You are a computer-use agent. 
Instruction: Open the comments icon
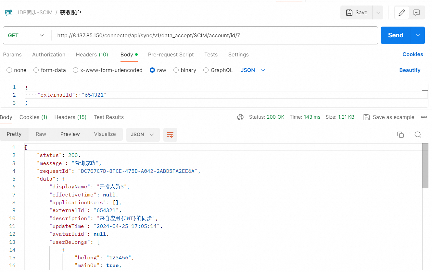pos(417,13)
